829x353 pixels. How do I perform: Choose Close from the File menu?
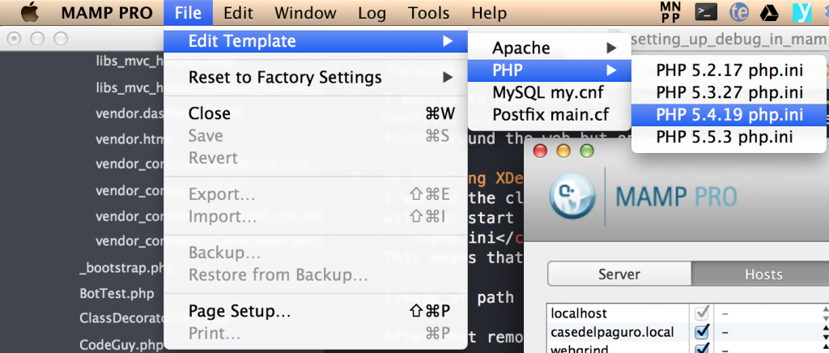coord(316,113)
